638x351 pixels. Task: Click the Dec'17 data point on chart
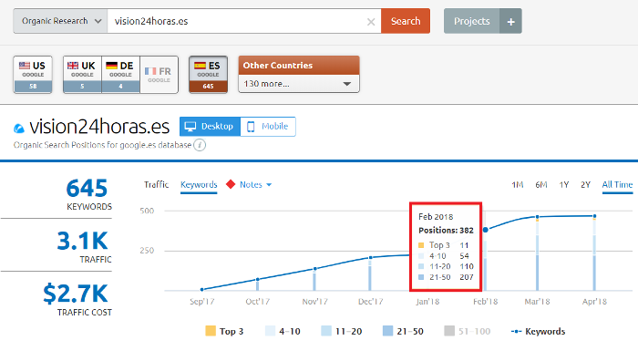371,257
